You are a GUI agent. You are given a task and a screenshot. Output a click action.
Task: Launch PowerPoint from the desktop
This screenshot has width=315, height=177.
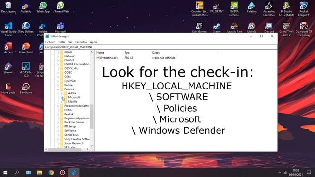(x=26, y=48)
